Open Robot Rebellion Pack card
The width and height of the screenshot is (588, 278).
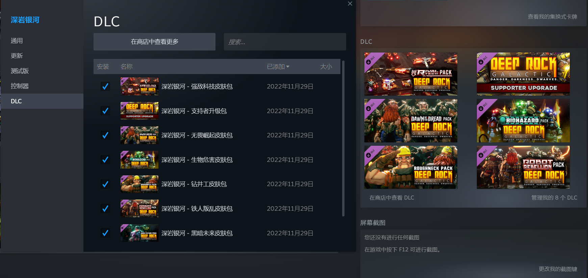coord(523,167)
